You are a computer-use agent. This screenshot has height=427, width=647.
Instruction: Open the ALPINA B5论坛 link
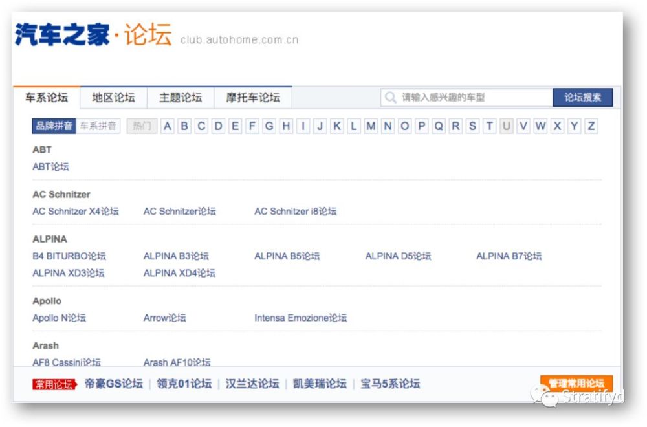[x=287, y=256]
